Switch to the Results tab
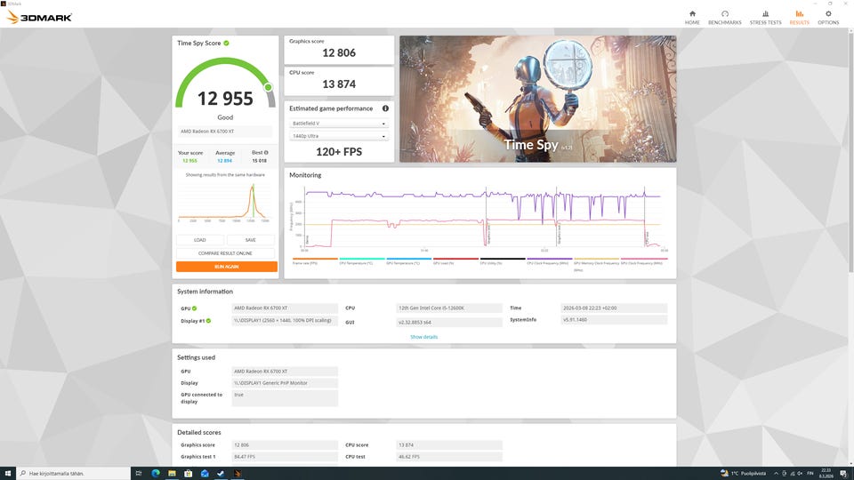 799,18
